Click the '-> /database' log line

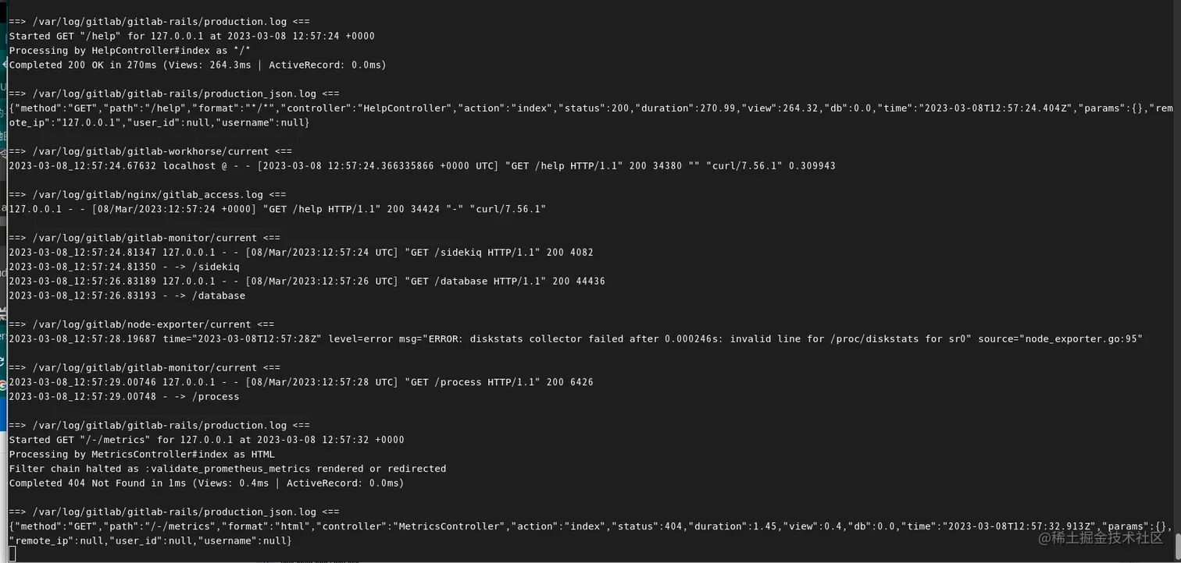click(x=127, y=296)
